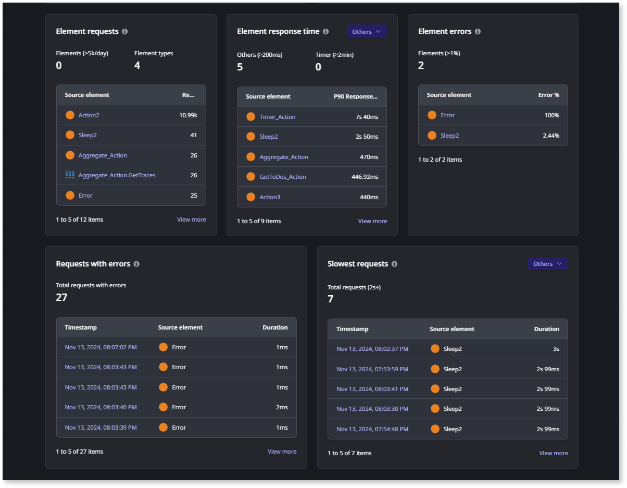The height and width of the screenshot is (488, 627).
Task: Click the orange circle icon beside Action2
Action: click(x=70, y=115)
